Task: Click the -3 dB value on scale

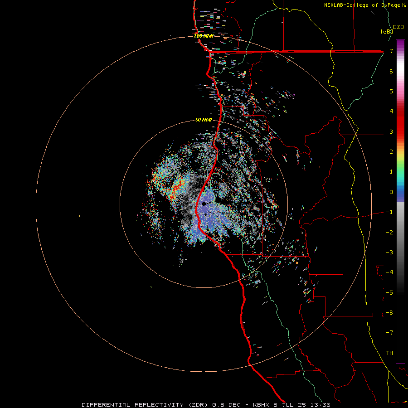Action: 389,253
